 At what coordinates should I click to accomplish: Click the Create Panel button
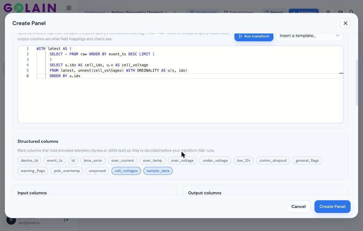tap(332, 206)
